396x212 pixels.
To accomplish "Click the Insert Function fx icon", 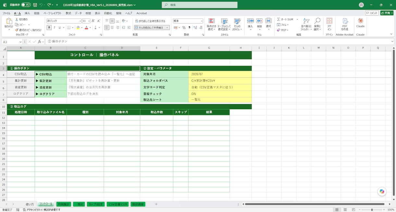I will [x=40, y=42].
